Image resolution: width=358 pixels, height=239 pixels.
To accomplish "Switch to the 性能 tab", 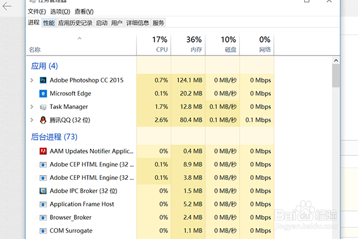I will [49, 23].
